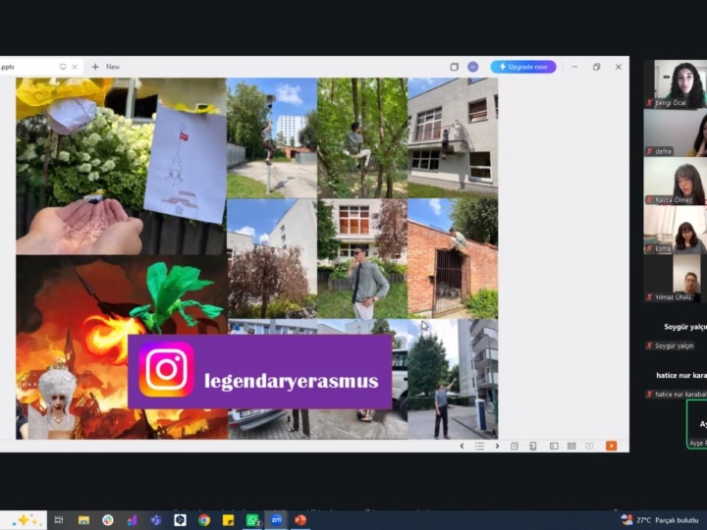707x530 pixels.
Task: Open the user account avatar icon
Action: pyautogui.click(x=472, y=67)
